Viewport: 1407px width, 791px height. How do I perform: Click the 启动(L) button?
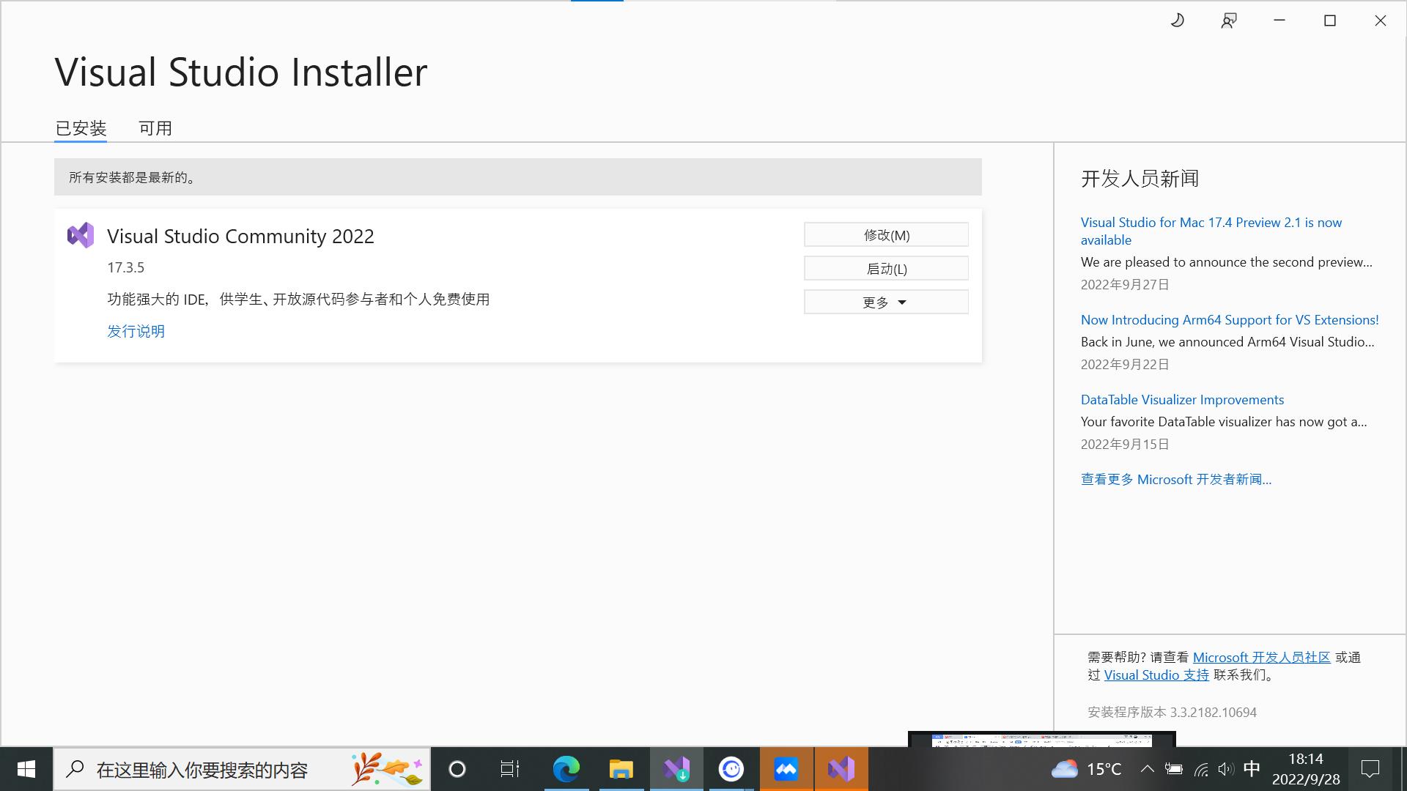coord(886,268)
